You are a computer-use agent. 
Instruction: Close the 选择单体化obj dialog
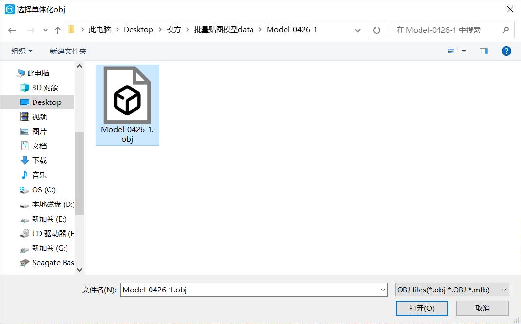pyautogui.click(x=510, y=9)
